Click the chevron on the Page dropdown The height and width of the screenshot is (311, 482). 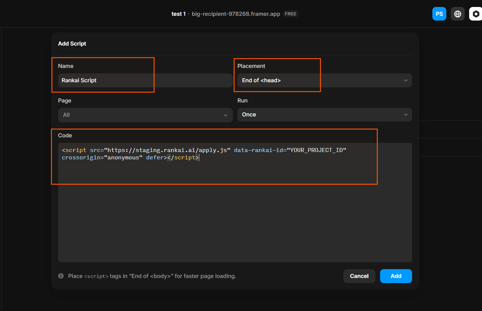pos(226,115)
